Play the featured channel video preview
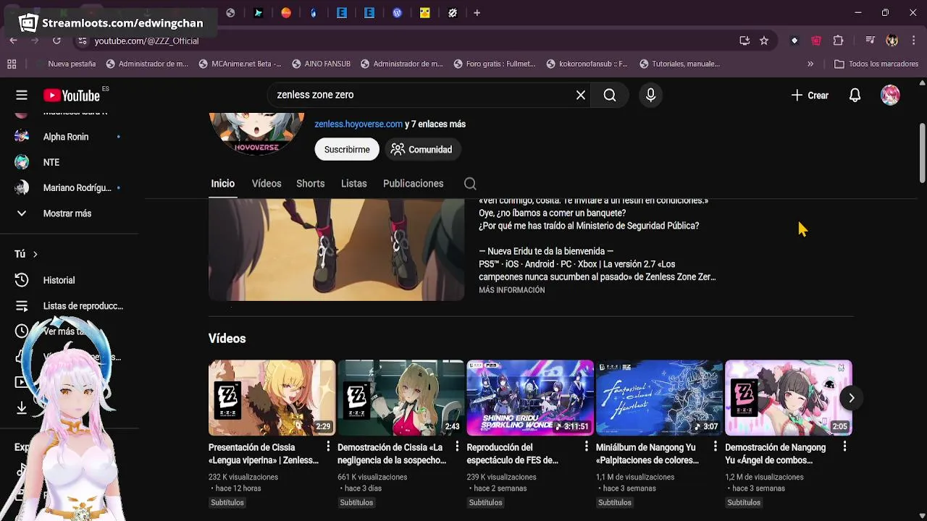This screenshot has height=521, width=927. click(x=336, y=250)
